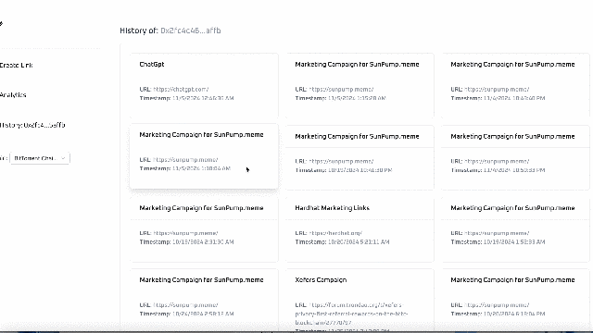This screenshot has height=333, width=593.
Task: Open SunPump card stamped 10/19/2024 1:52:33 AM
Action: pyautogui.click(x=515, y=228)
